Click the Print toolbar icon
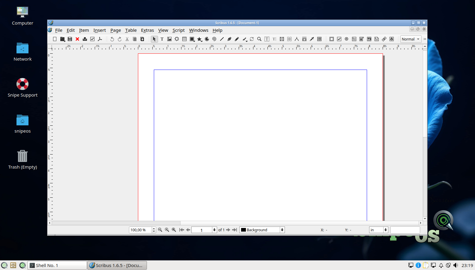The image size is (475, 270). [x=85, y=39]
